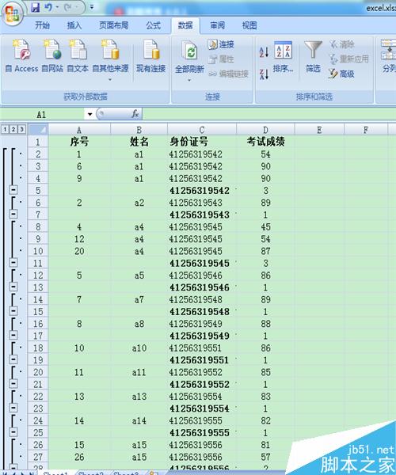Select cell a13 in name column
The height and width of the screenshot is (475, 396).
click(x=139, y=397)
